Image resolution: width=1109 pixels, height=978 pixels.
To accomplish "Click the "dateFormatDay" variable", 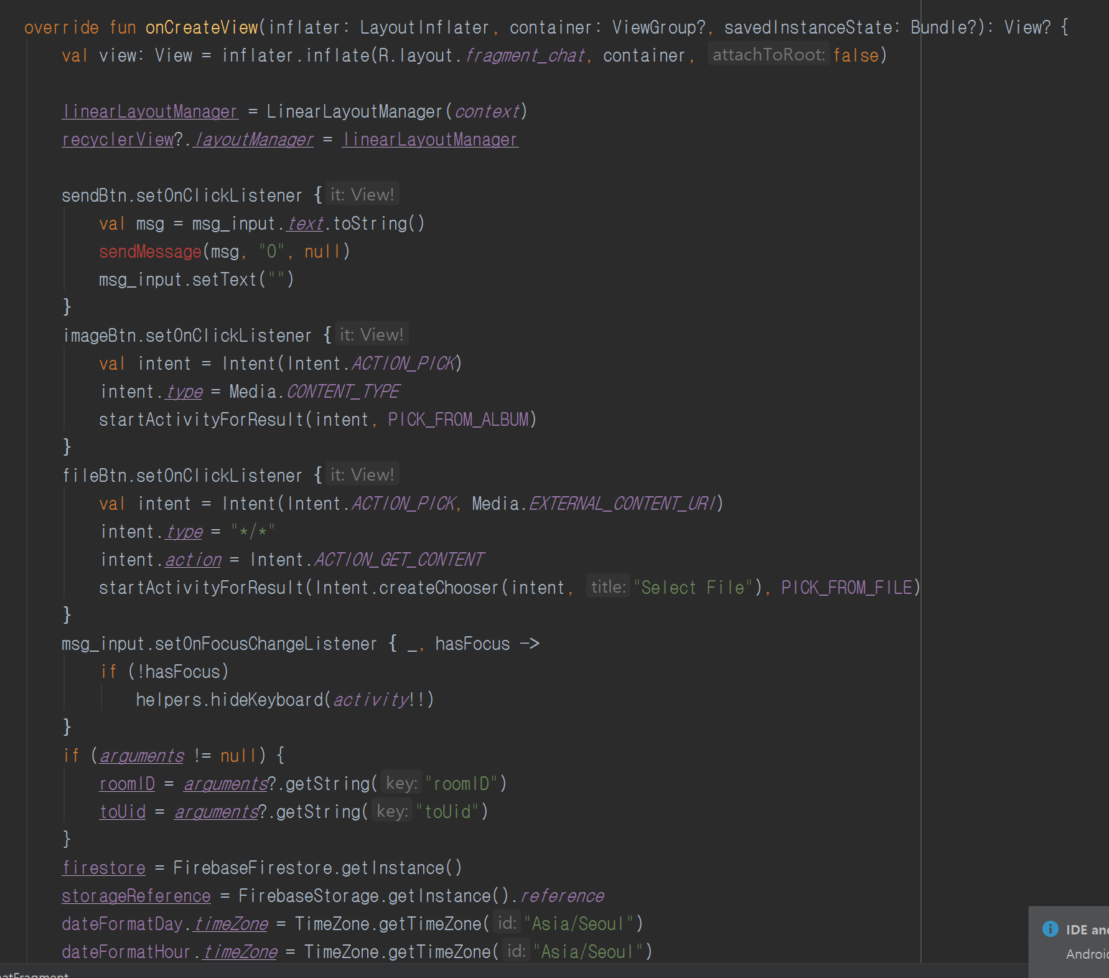I will coord(122,924).
